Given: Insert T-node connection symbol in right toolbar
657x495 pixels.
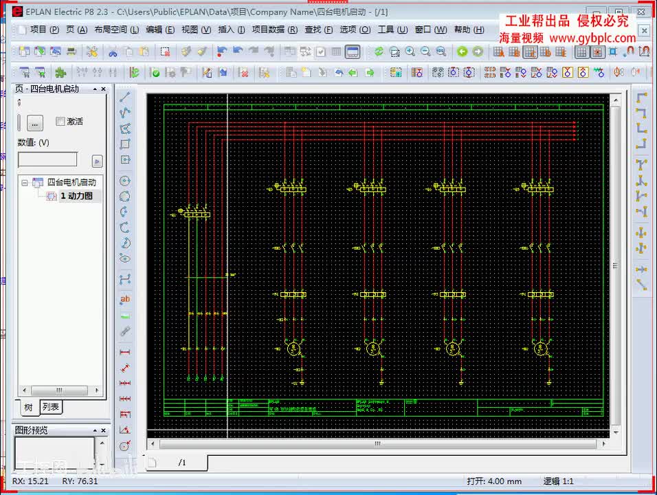Looking at the screenshot, I should [x=641, y=165].
